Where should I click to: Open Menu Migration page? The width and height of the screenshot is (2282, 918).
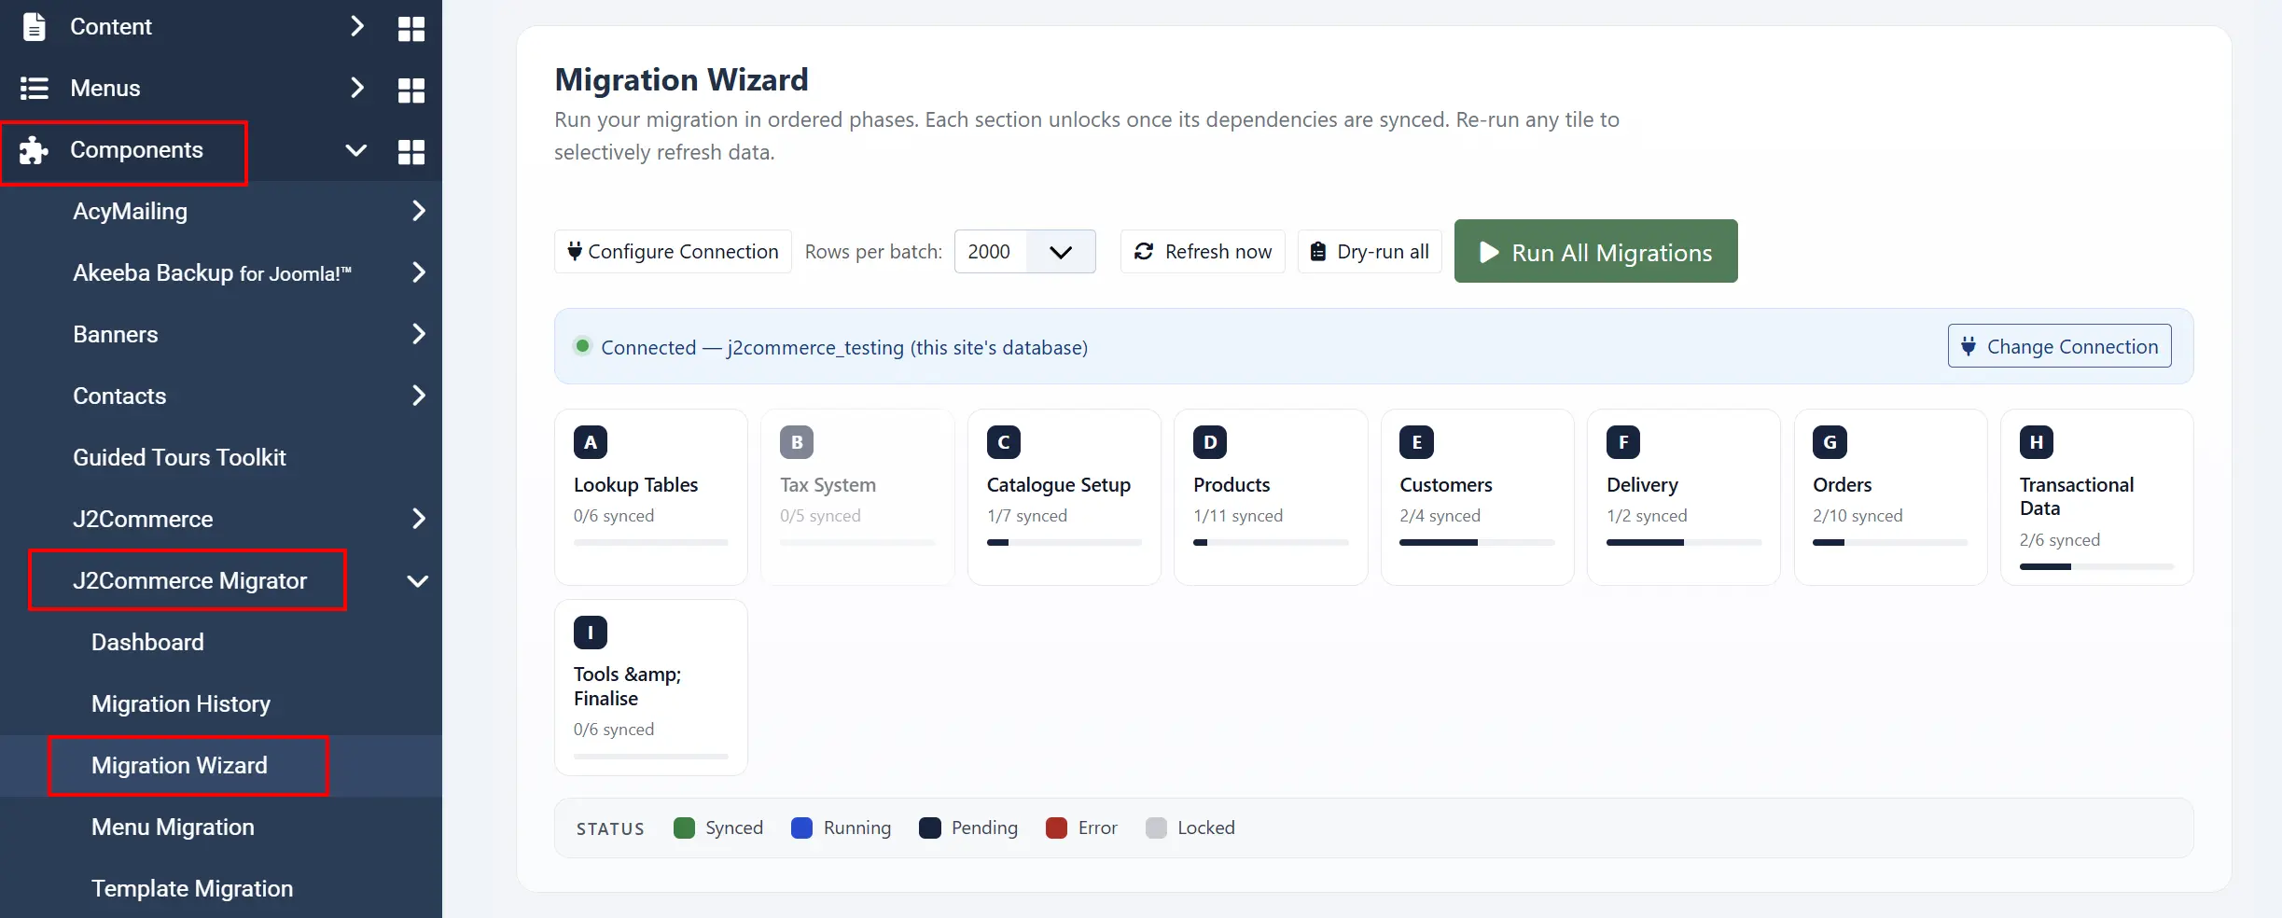click(173, 827)
